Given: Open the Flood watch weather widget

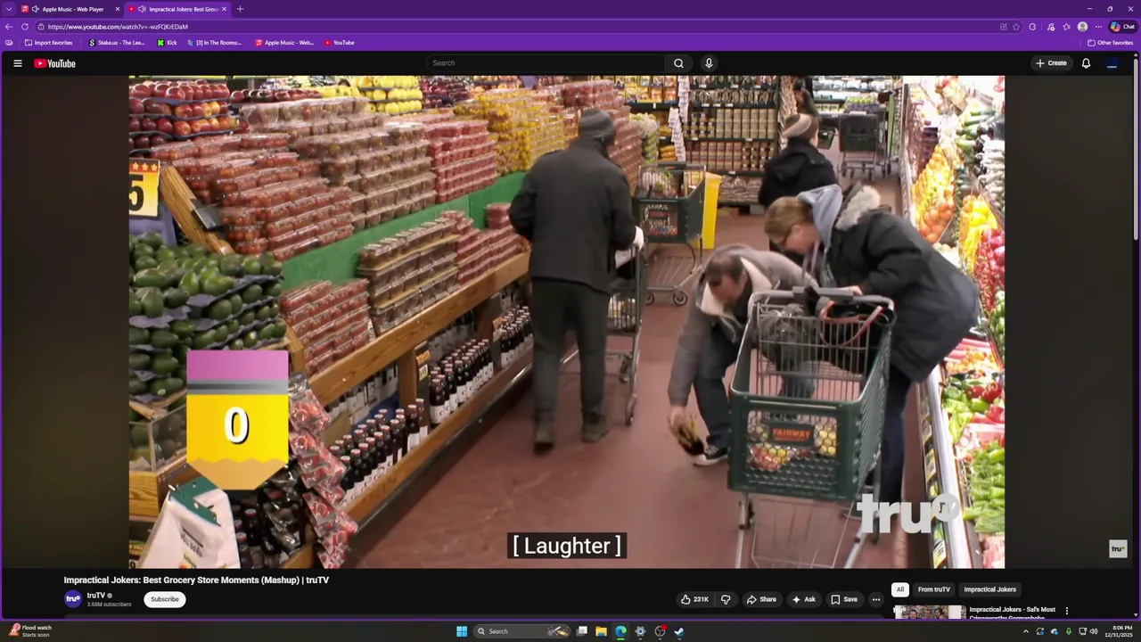Looking at the screenshot, I should point(30,631).
